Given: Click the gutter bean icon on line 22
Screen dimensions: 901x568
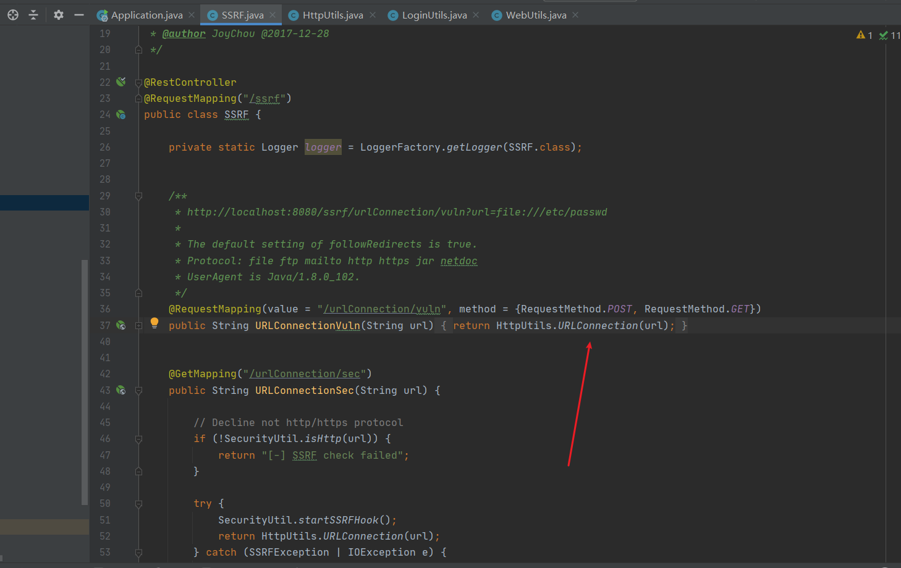Looking at the screenshot, I should tap(121, 81).
